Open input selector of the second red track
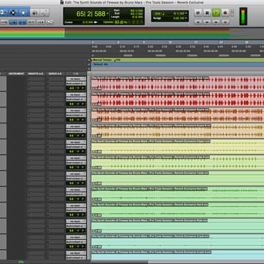264x264 pixels. point(76,94)
